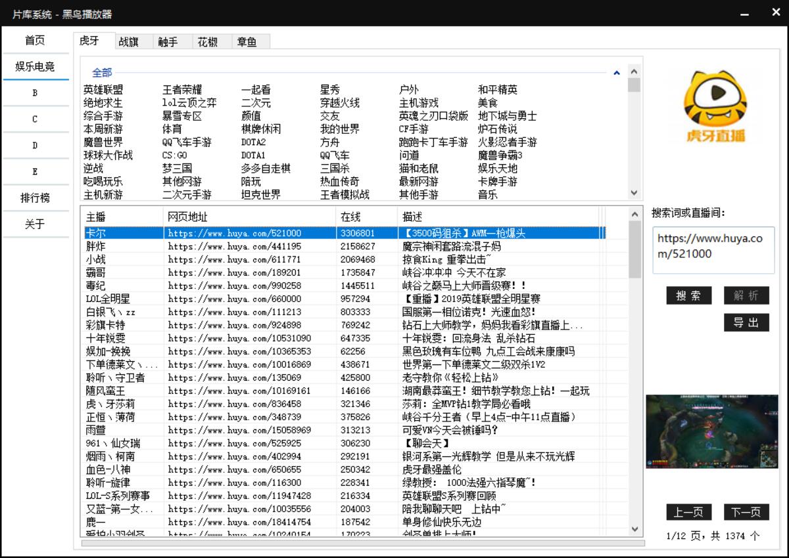Click the Huya Live tiger logo
This screenshot has width=789, height=558.
coord(715,106)
